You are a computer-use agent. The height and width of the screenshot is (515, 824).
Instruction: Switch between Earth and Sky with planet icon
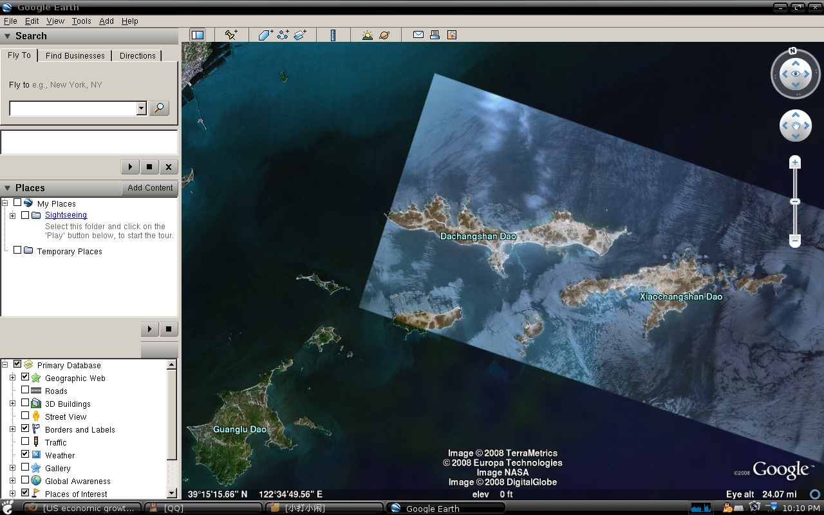coord(384,35)
